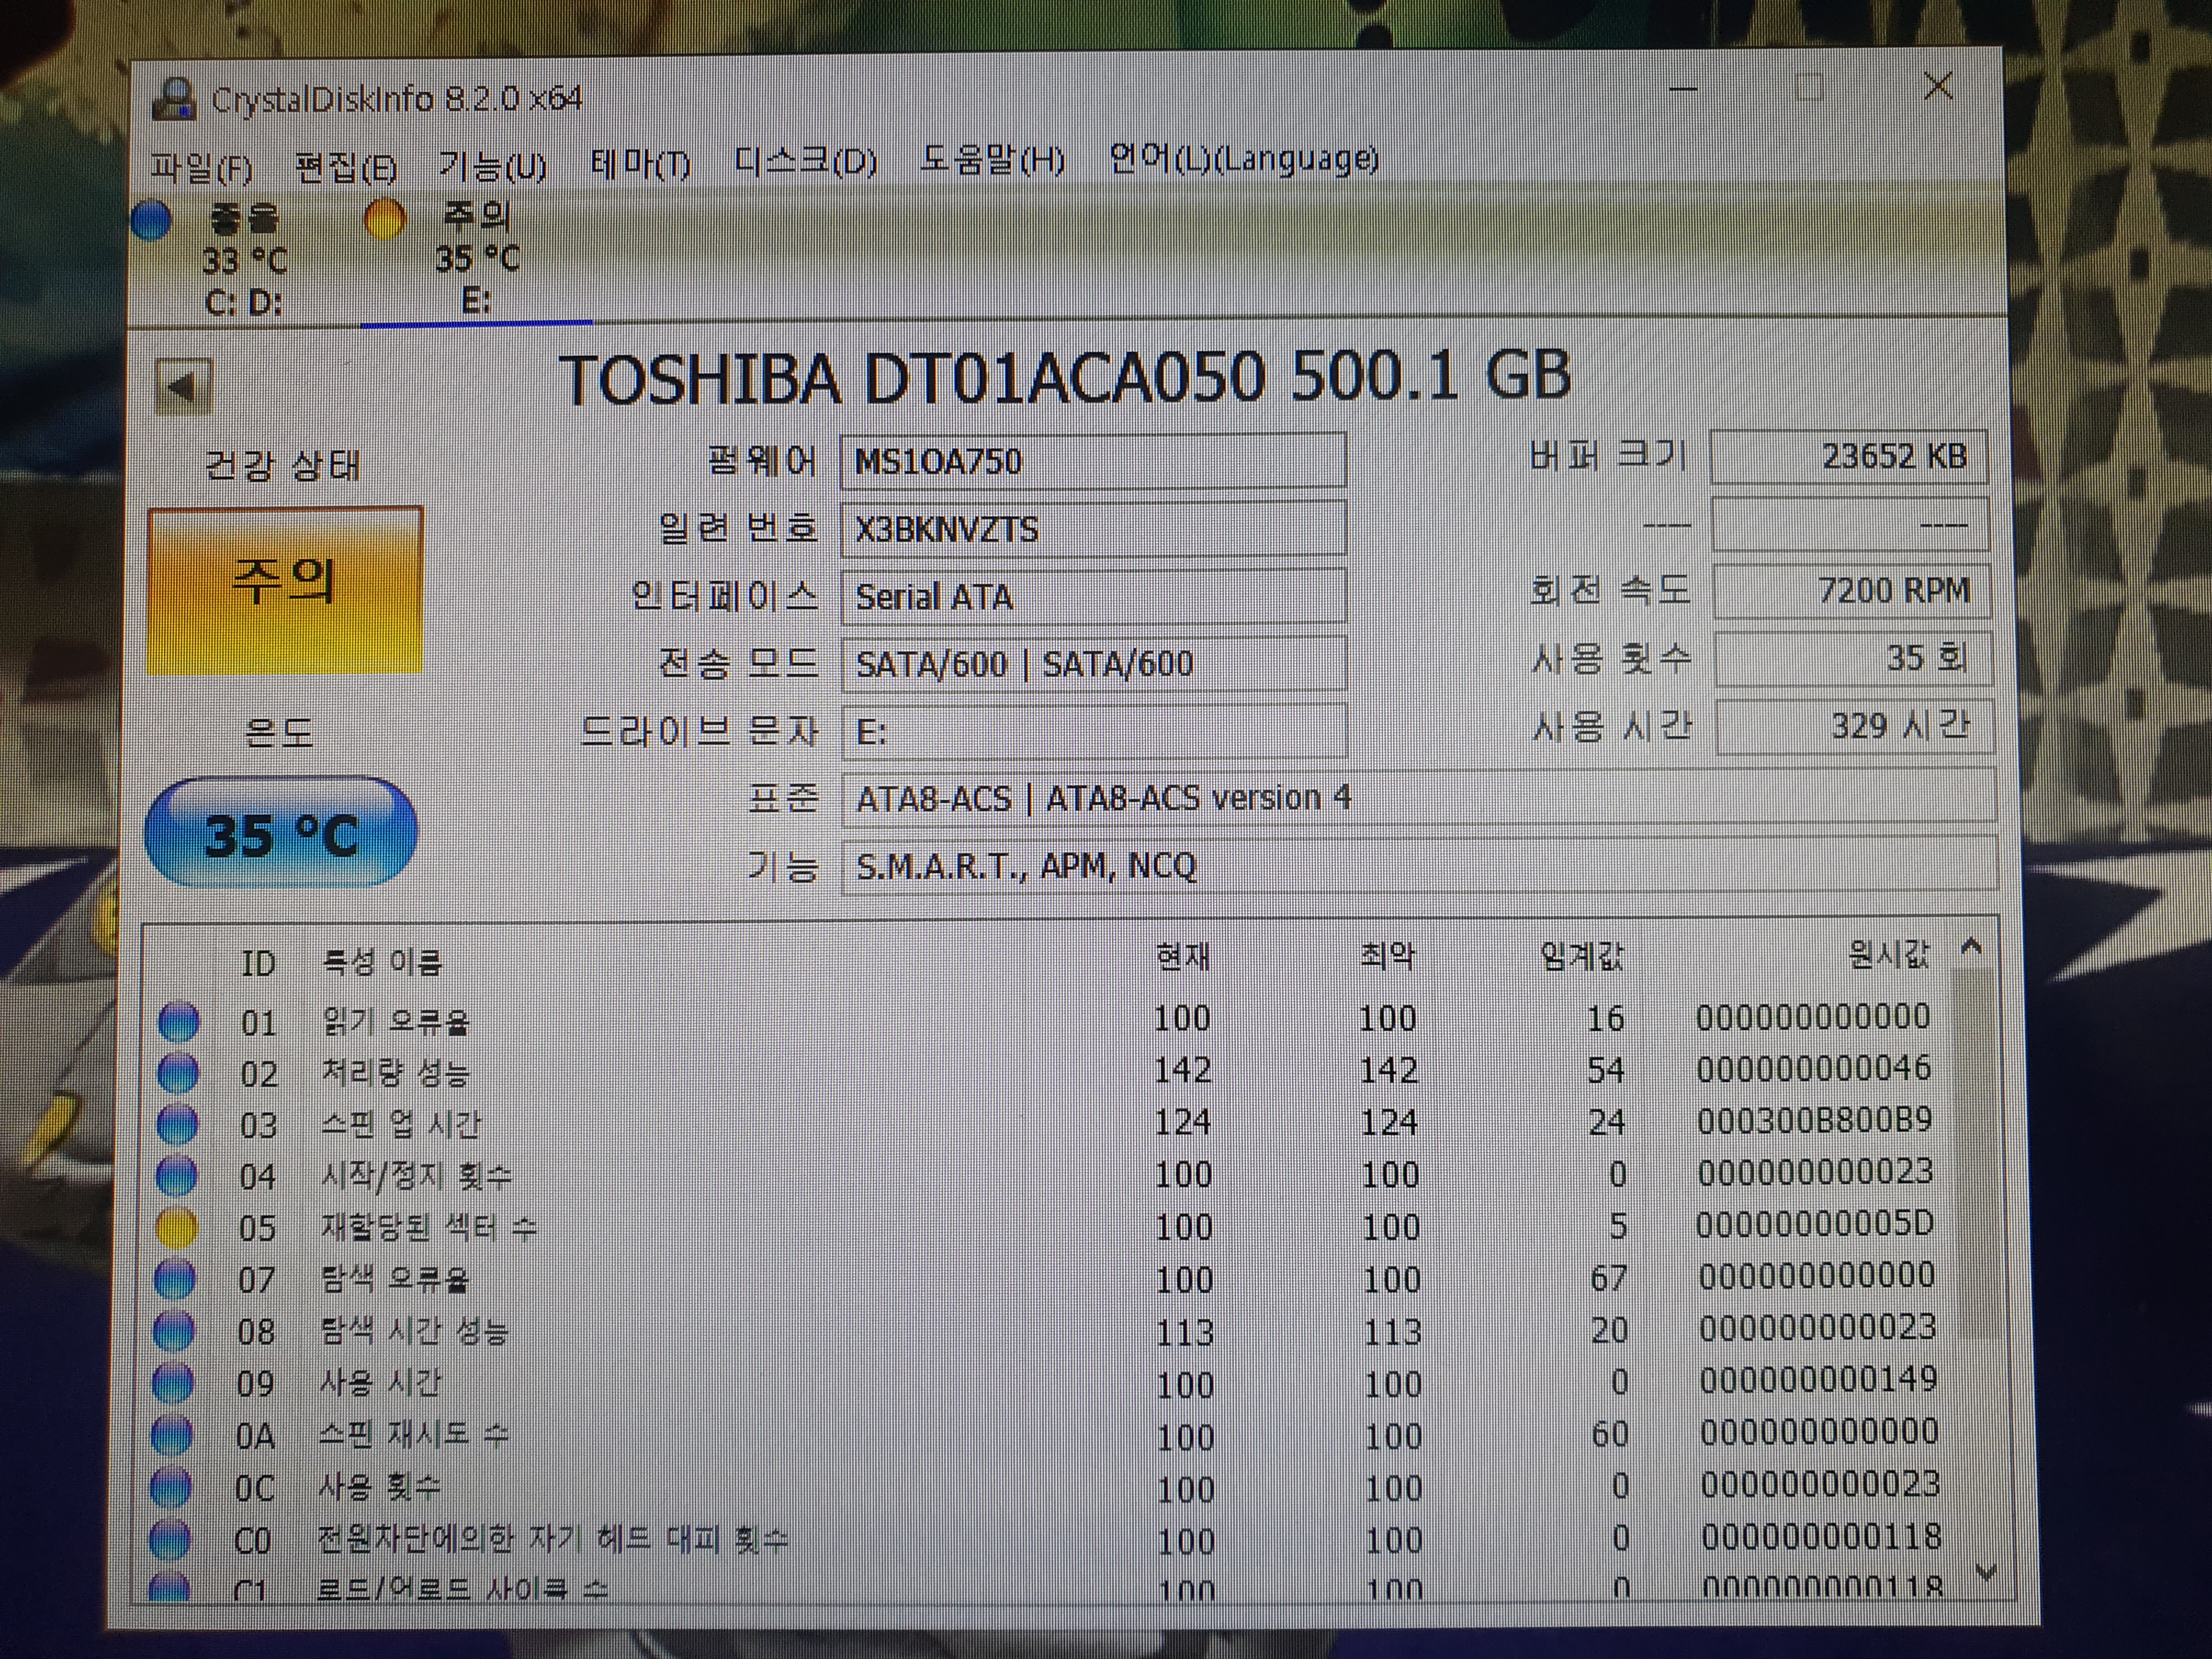The width and height of the screenshot is (2212, 1659).
Task: Click the firmware field MS1OA750
Action: (1093, 461)
